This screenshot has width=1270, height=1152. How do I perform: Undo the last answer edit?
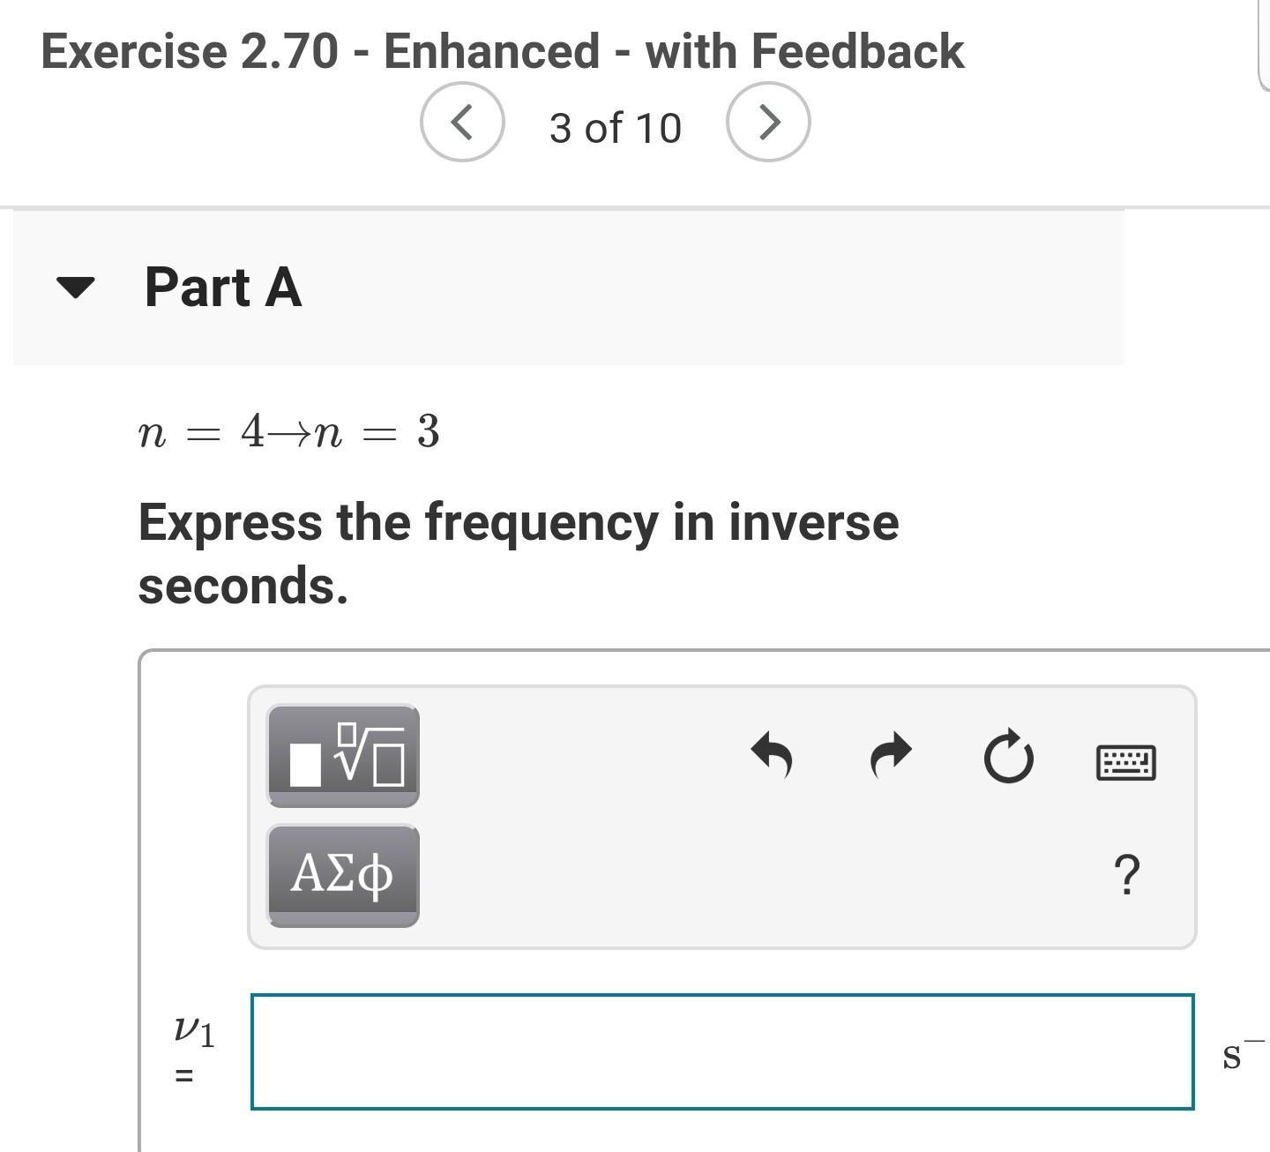tap(772, 756)
